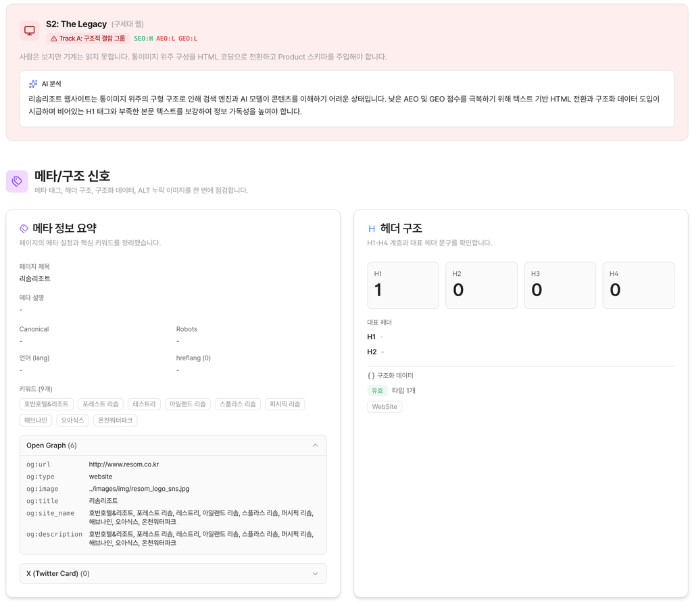Click the AI 분석 sparkle icon

(x=33, y=84)
